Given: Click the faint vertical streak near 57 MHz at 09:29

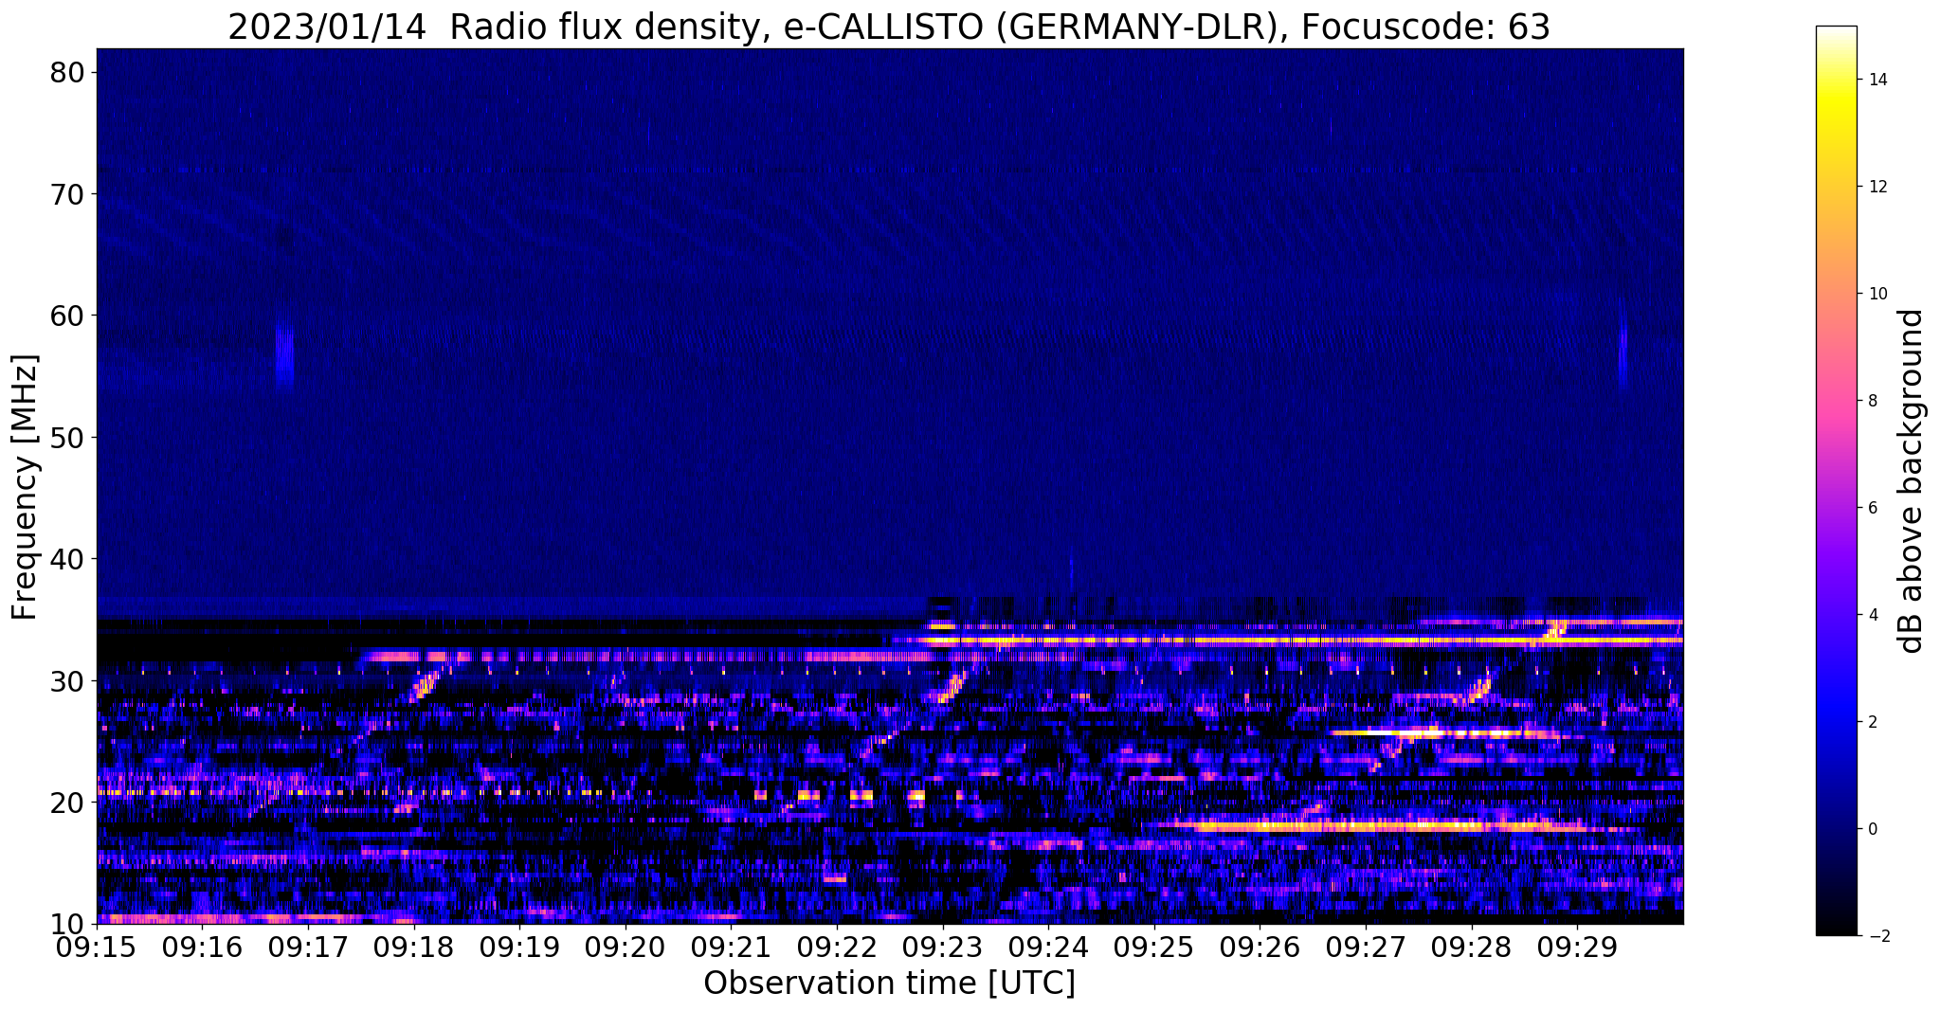Looking at the screenshot, I should (1623, 343).
